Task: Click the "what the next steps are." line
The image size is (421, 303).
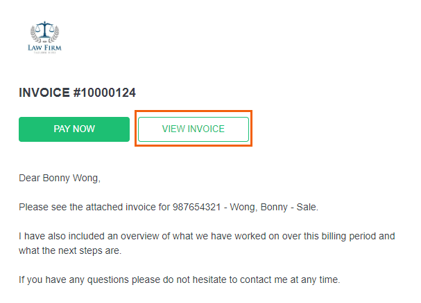Action: pos(70,250)
